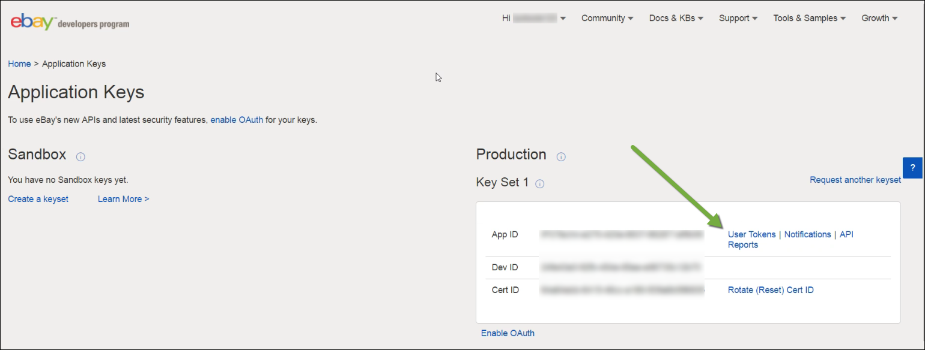925x350 pixels.
Task: Click the Key Set 1 heading
Action: point(502,182)
